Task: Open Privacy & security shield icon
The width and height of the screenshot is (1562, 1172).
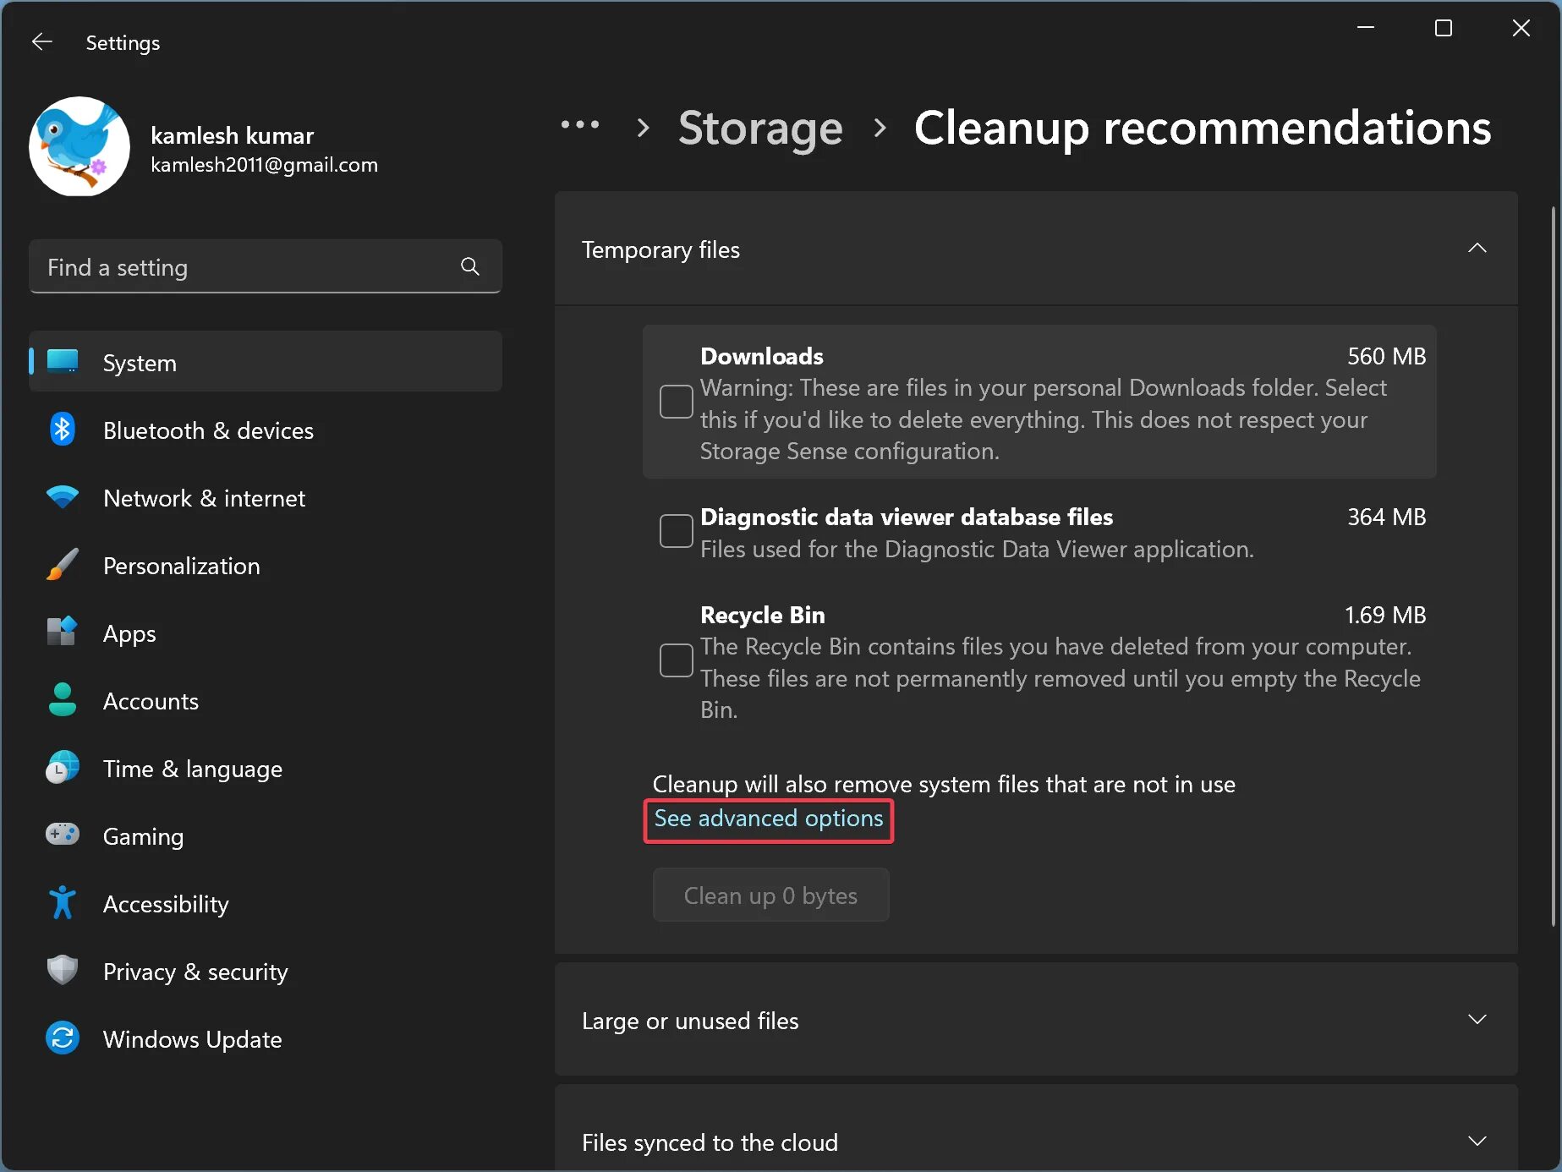Action: 63,971
